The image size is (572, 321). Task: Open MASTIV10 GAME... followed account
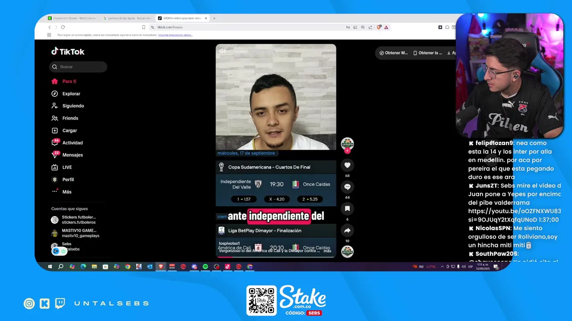75,233
